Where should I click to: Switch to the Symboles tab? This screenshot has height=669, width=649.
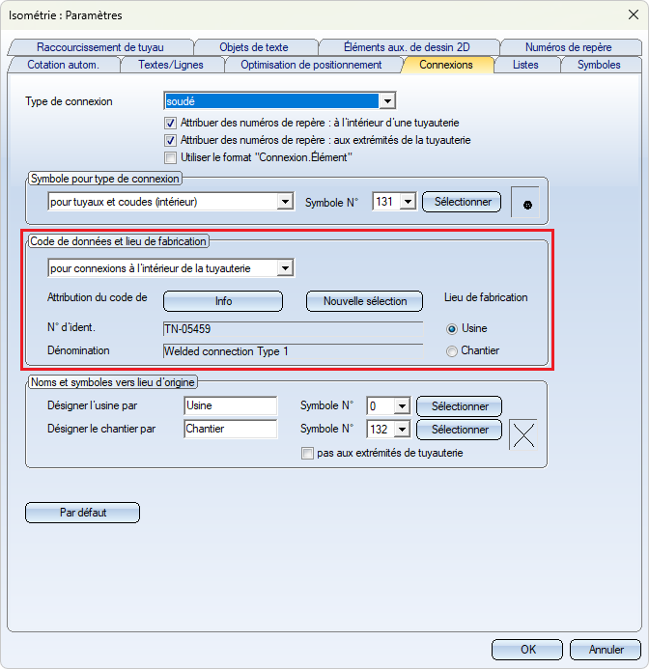pos(599,65)
